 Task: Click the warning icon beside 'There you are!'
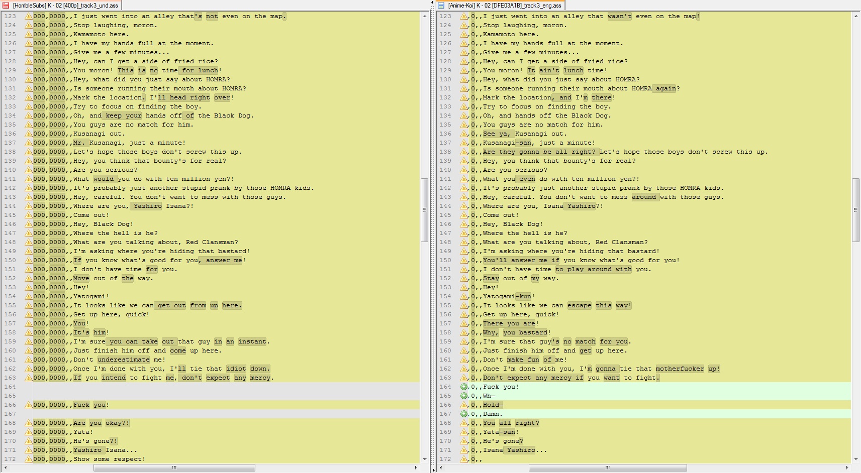click(464, 323)
